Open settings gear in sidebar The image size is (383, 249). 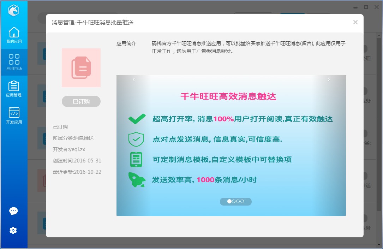pyautogui.click(x=13, y=230)
